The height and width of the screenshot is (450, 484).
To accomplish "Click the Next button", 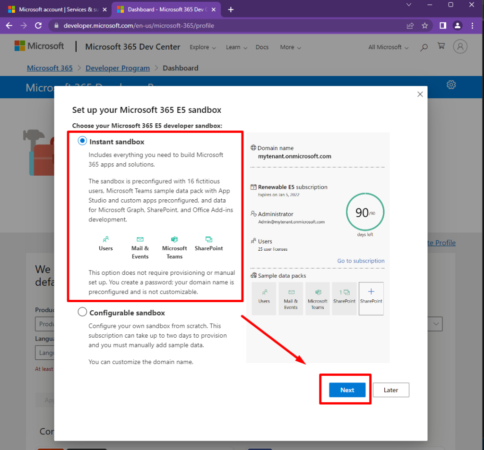I will point(347,390).
